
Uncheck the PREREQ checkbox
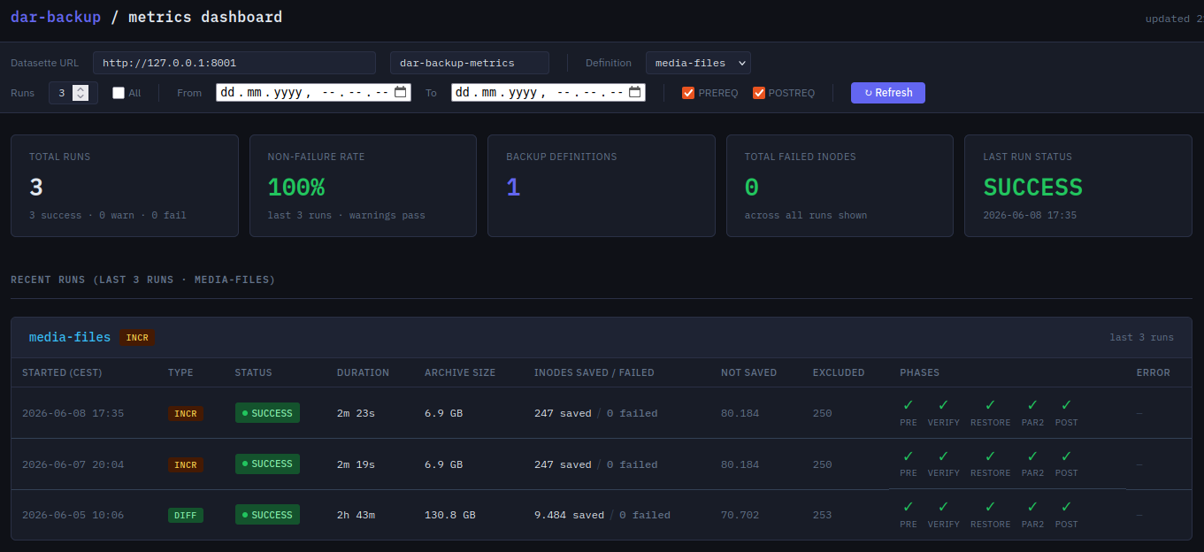688,93
